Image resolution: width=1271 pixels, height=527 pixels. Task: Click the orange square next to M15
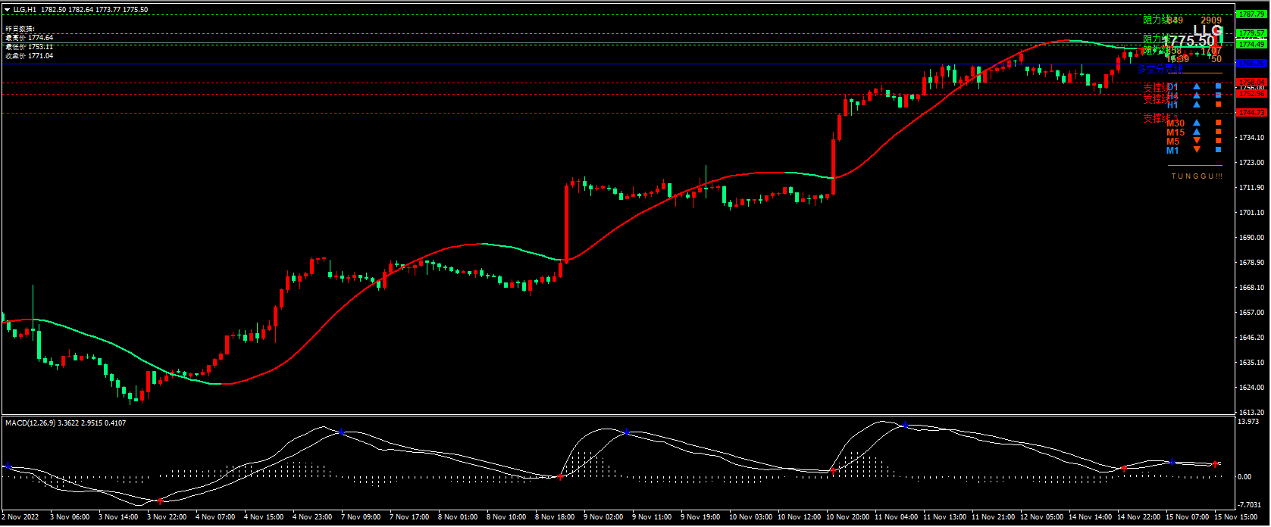click(x=1219, y=132)
